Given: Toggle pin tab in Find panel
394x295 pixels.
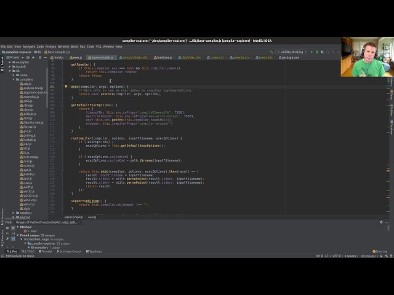Looking at the screenshot, I should click(7, 239).
